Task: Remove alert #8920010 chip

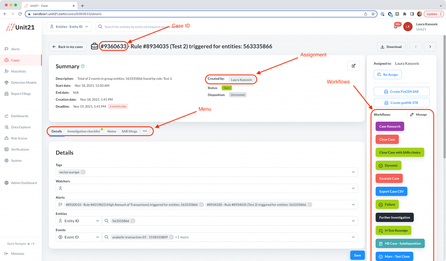Action: 201,205
